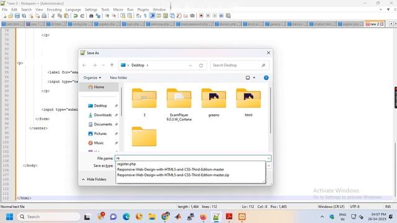Open the Search menu
The image size is (397, 223).
tap(26, 9)
